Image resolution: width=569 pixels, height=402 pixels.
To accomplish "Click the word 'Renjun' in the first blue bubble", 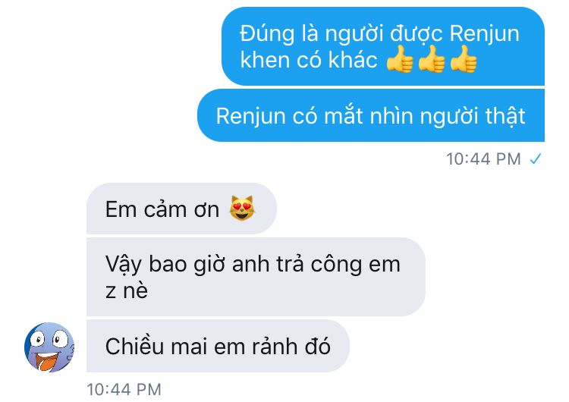I will coord(485,34).
